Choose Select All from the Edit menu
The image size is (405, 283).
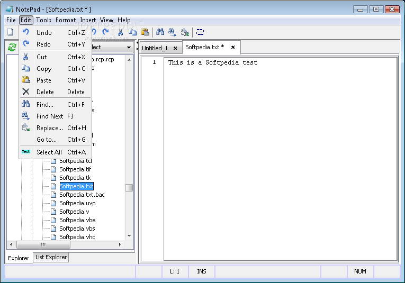pyautogui.click(x=55, y=152)
